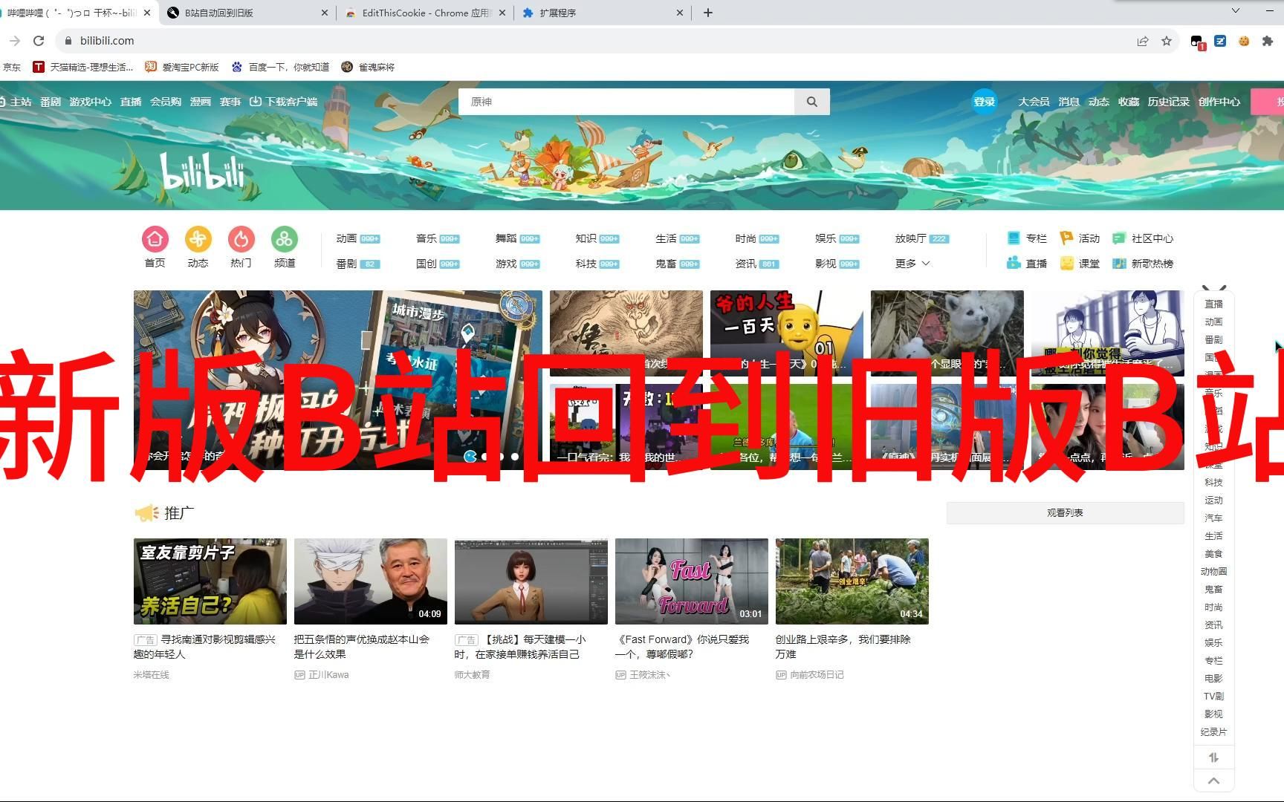Open a new browser tab

click(x=708, y=13)
